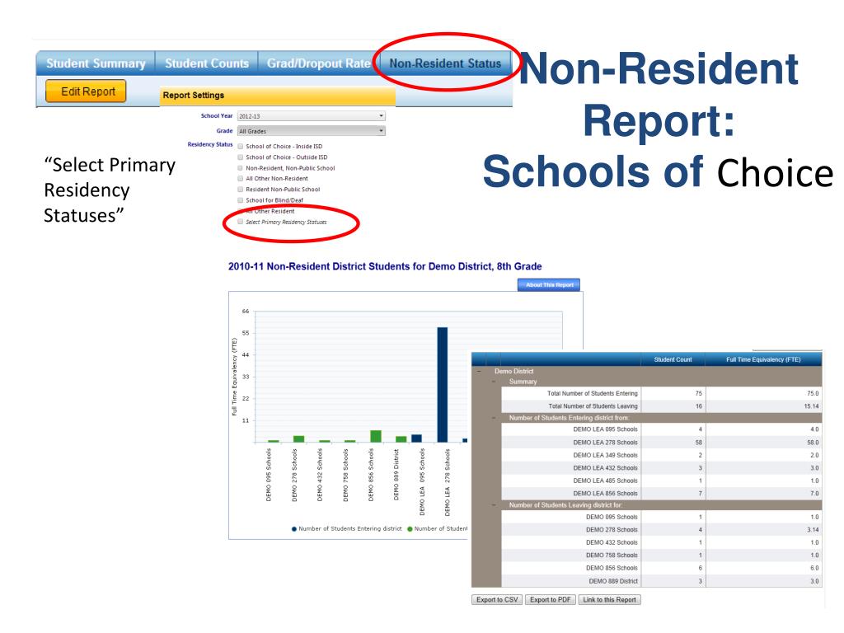Viewport: 844px width, 633px height.
Task: Click the About This Report button
Action: 549,284
